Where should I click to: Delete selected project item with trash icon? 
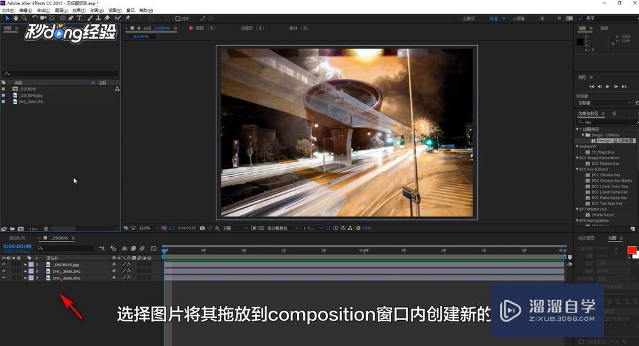click(x=46, y=229)
